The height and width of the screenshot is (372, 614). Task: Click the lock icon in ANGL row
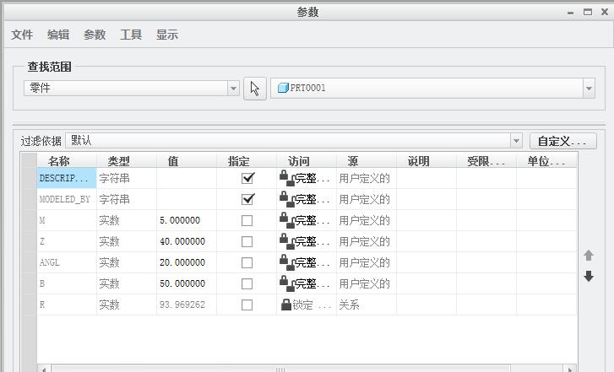[x=285, y=262]
